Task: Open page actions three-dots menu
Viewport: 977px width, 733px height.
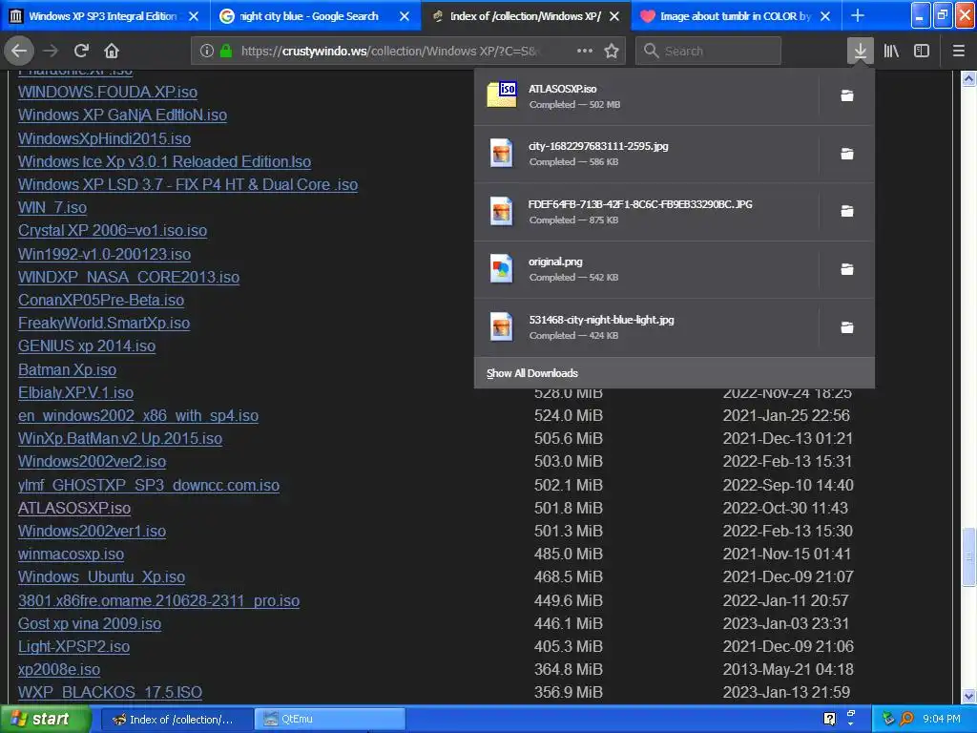Action: point(585,51)
